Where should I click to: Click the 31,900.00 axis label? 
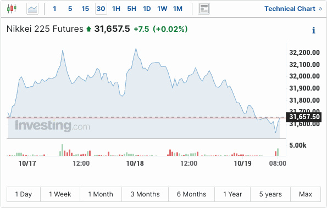304,88
